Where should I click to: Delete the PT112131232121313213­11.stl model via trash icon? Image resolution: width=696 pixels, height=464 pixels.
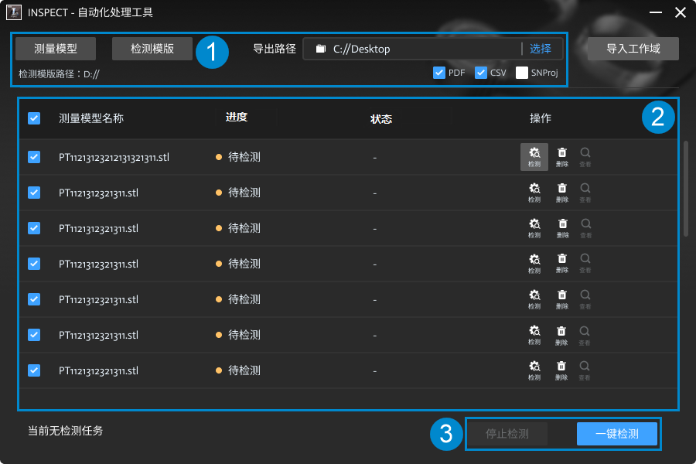562,157
